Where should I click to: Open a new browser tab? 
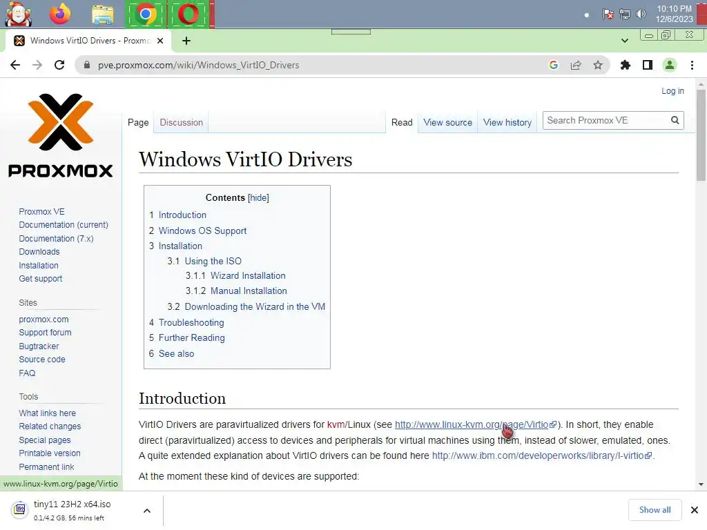tap(186, 41)
